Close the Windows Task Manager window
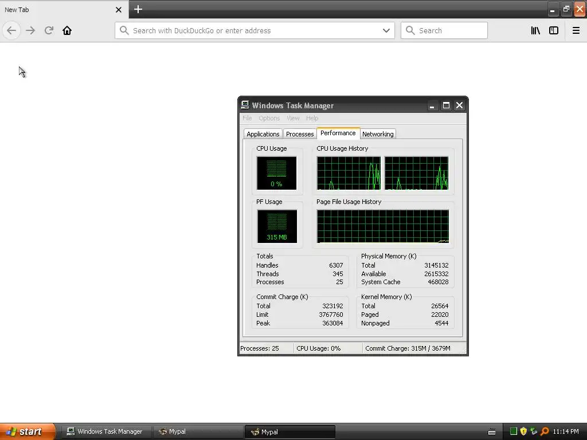This screenshot has height=440, width=587. click(x=459, y=105)
